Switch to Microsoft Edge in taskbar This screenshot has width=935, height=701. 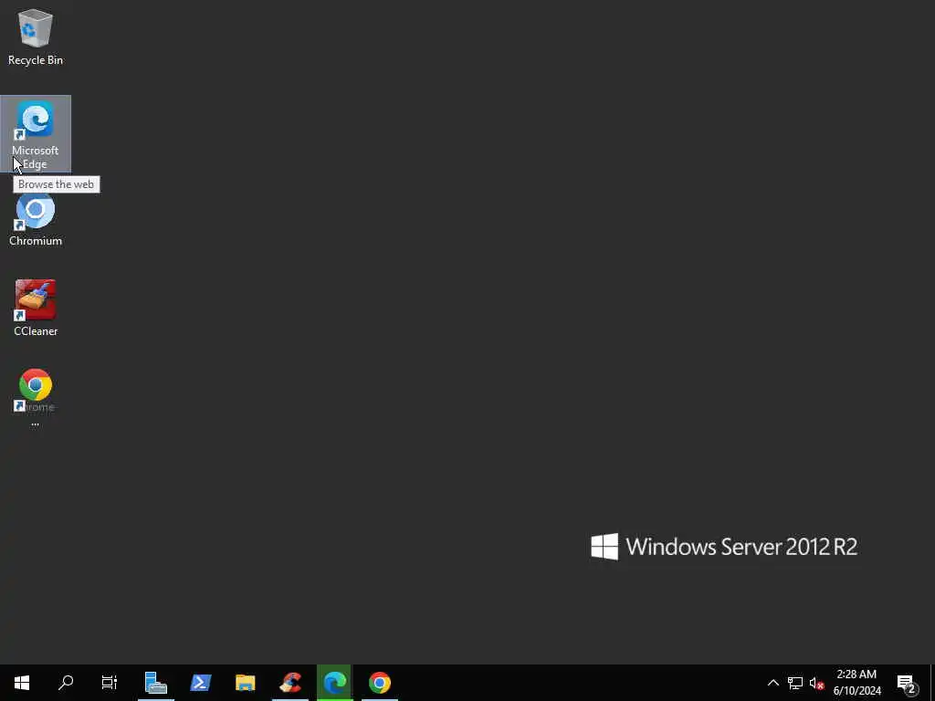(x=335, y=683)
